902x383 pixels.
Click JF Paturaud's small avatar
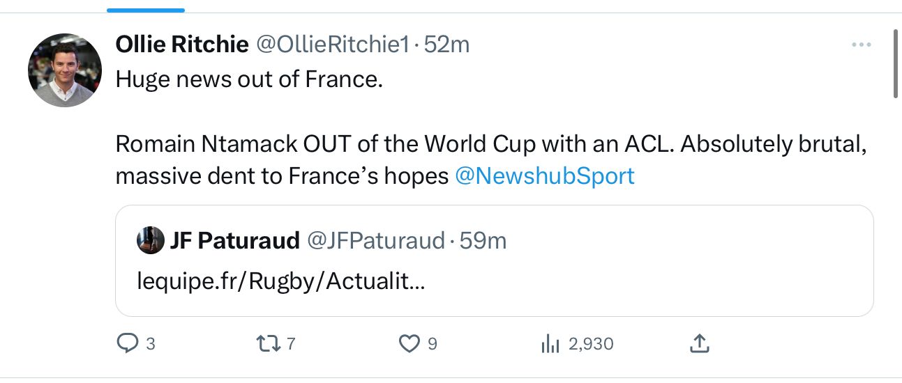151,241
